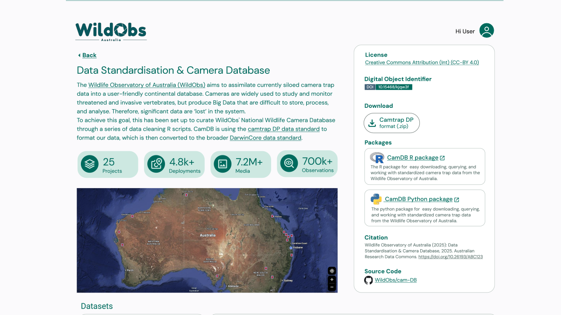The image size is (561, 315).
Task: Click the 'License' heading
Action: point(376,55)
